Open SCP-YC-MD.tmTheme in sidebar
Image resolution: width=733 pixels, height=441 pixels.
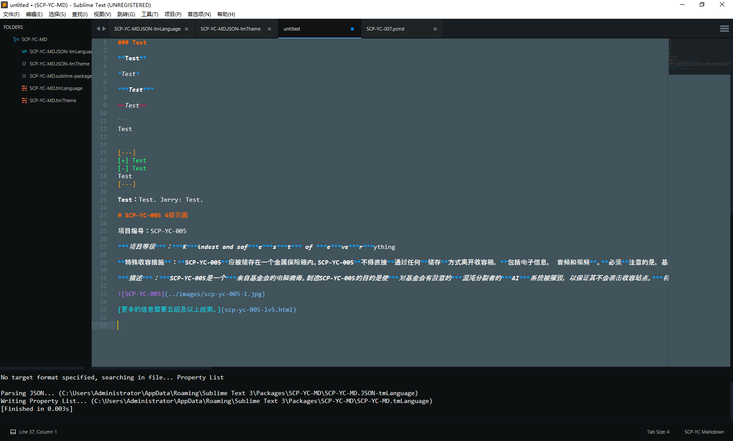(x=53, y=100)
